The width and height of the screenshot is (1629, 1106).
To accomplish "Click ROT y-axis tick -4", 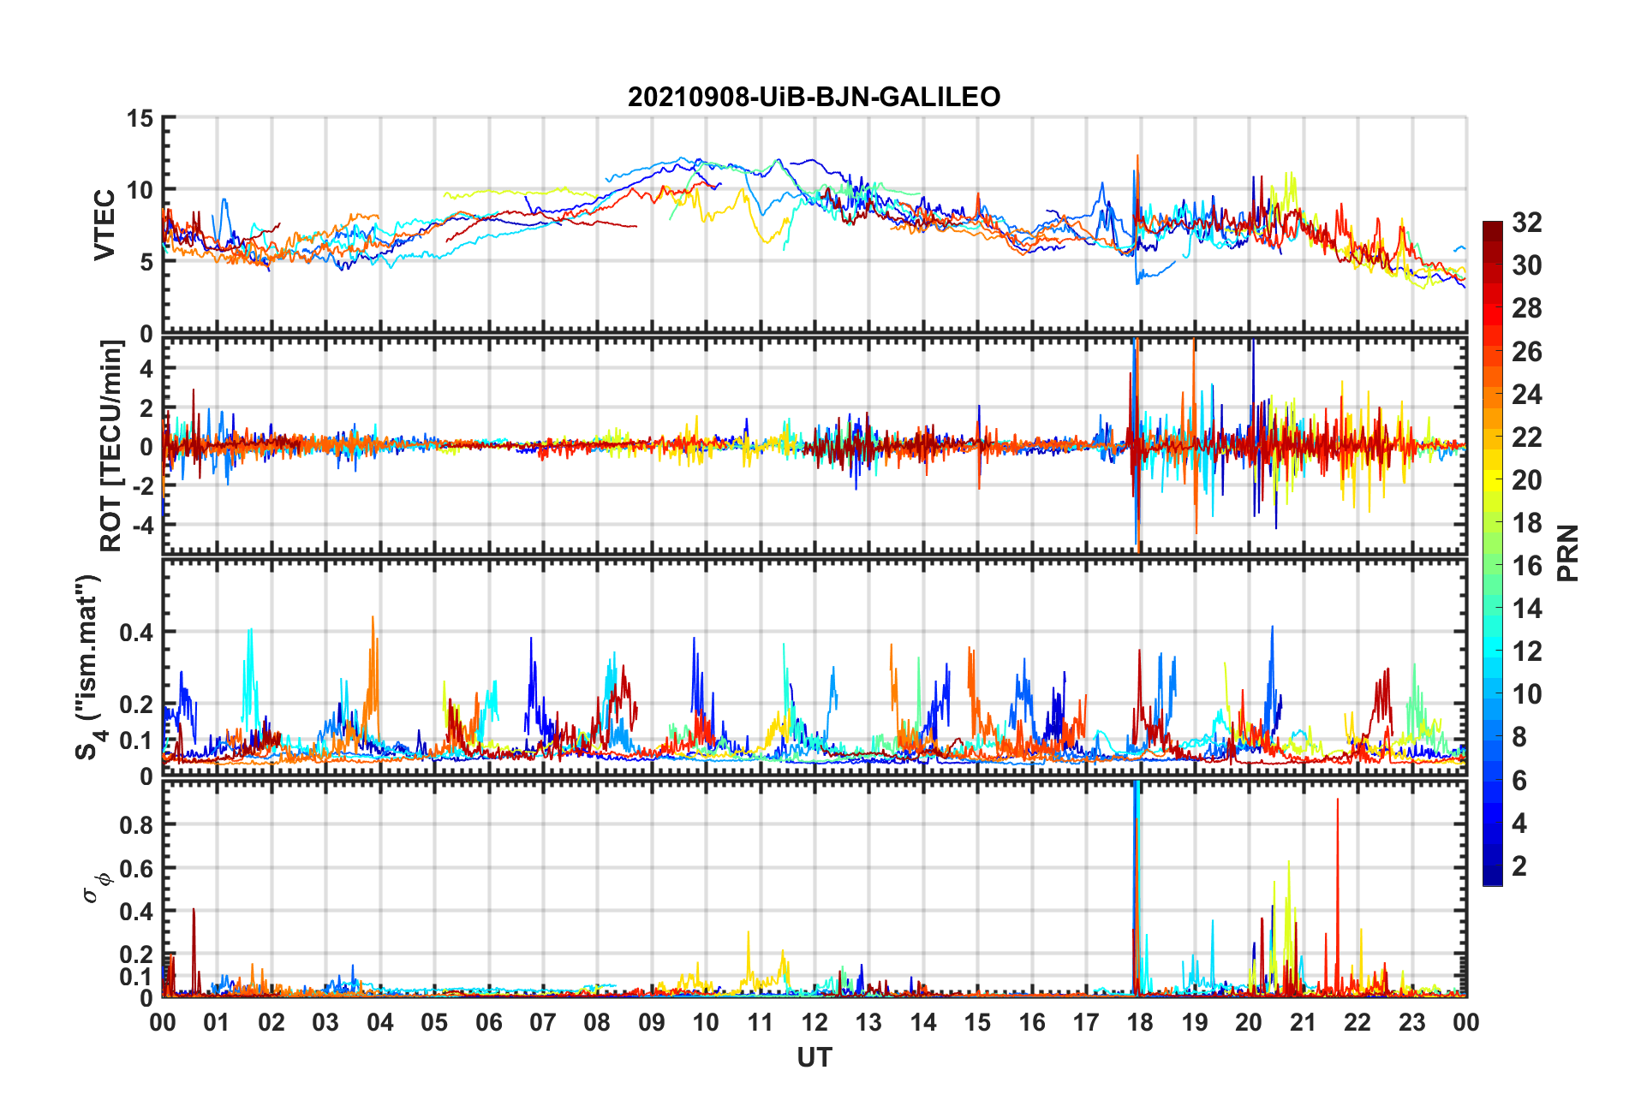I will tap(145, 524).
